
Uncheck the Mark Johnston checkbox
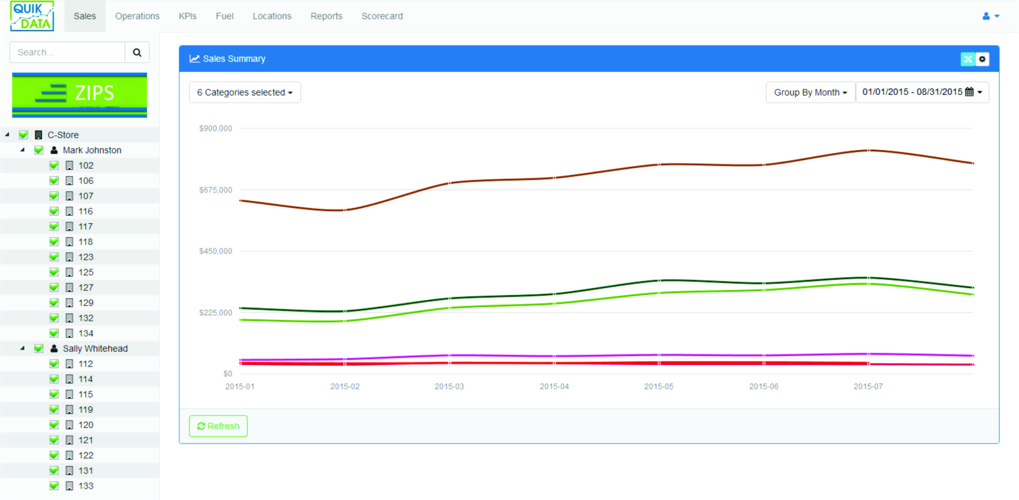[x=39, y=150]
